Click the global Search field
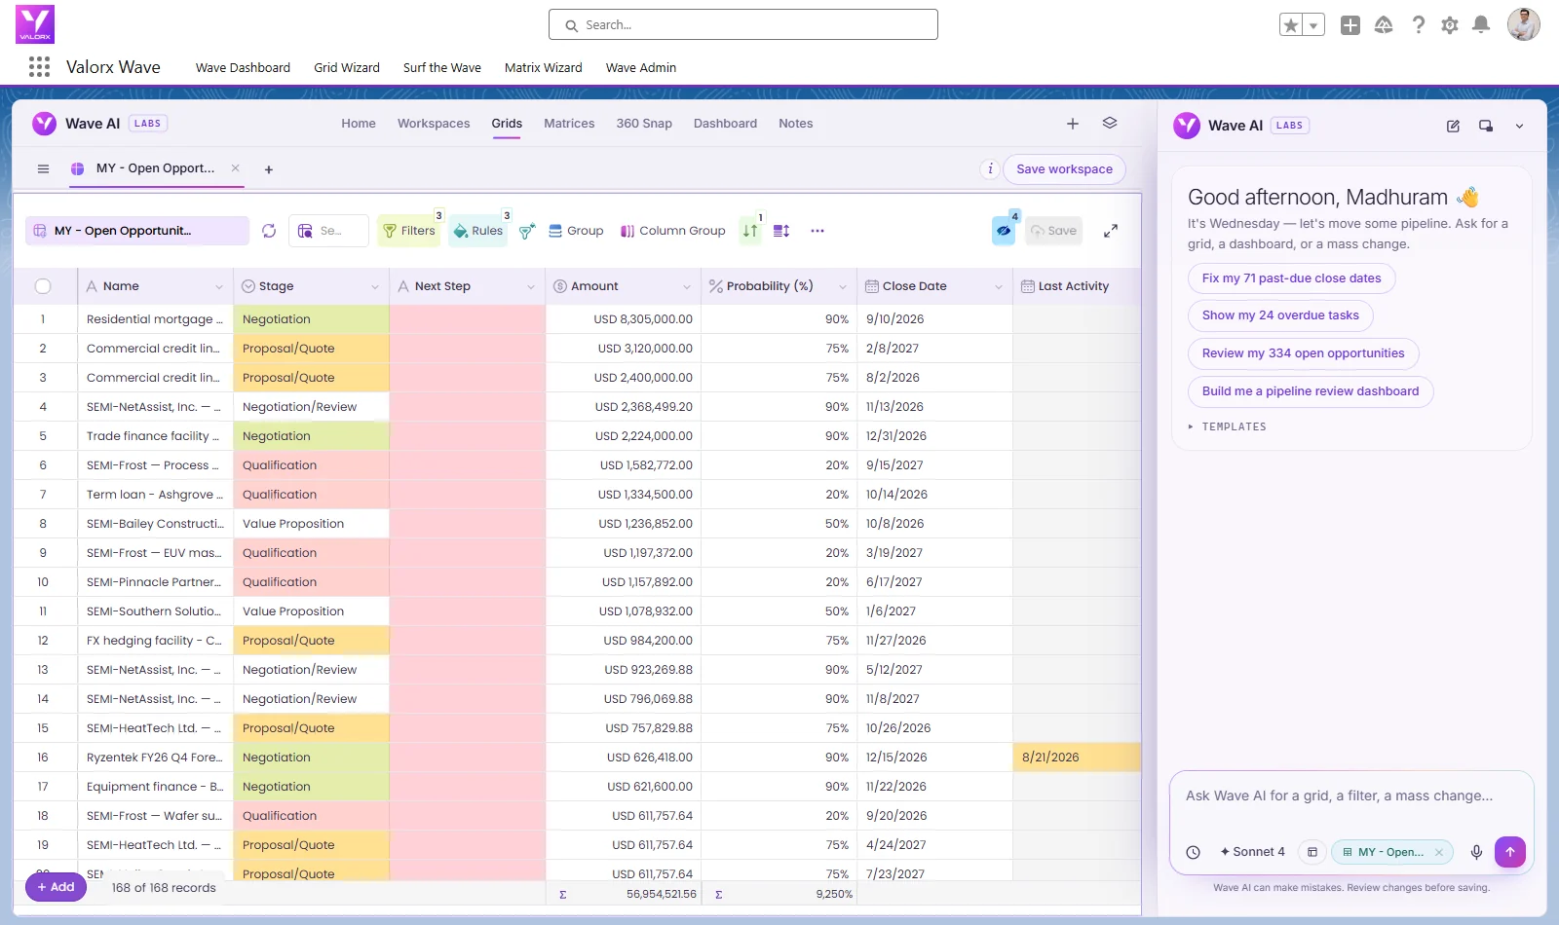The image size is (1559, 925). click(743, 24)
